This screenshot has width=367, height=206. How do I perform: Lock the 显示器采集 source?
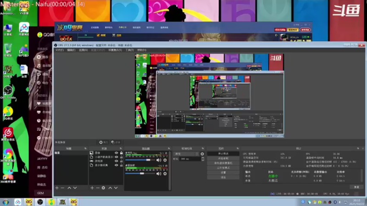pos(121,165)
